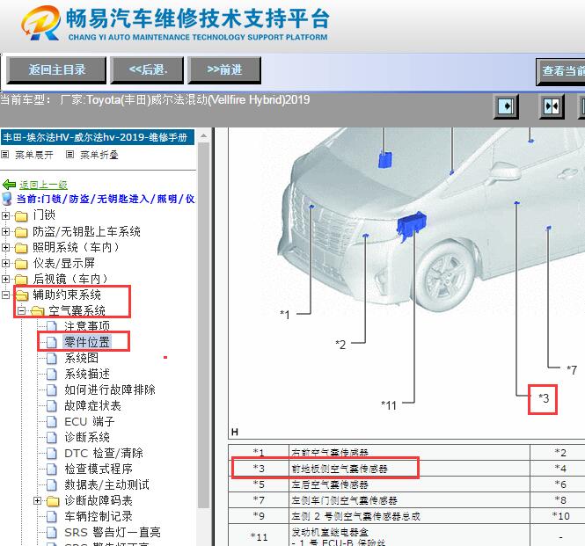Open the 注意事项 page

87,326
